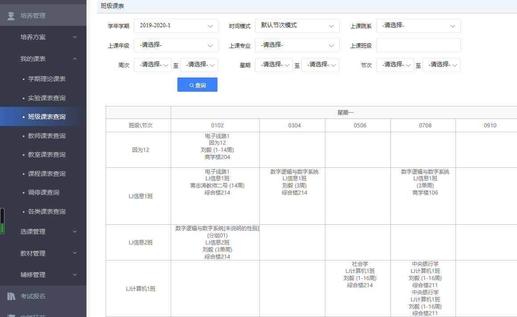Viewport: 517px width, 317px height.
Task: Click the search icon in 查询 button
Action: 192,85
